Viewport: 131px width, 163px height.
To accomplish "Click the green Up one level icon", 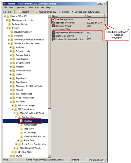I will [x=14, y=12].
